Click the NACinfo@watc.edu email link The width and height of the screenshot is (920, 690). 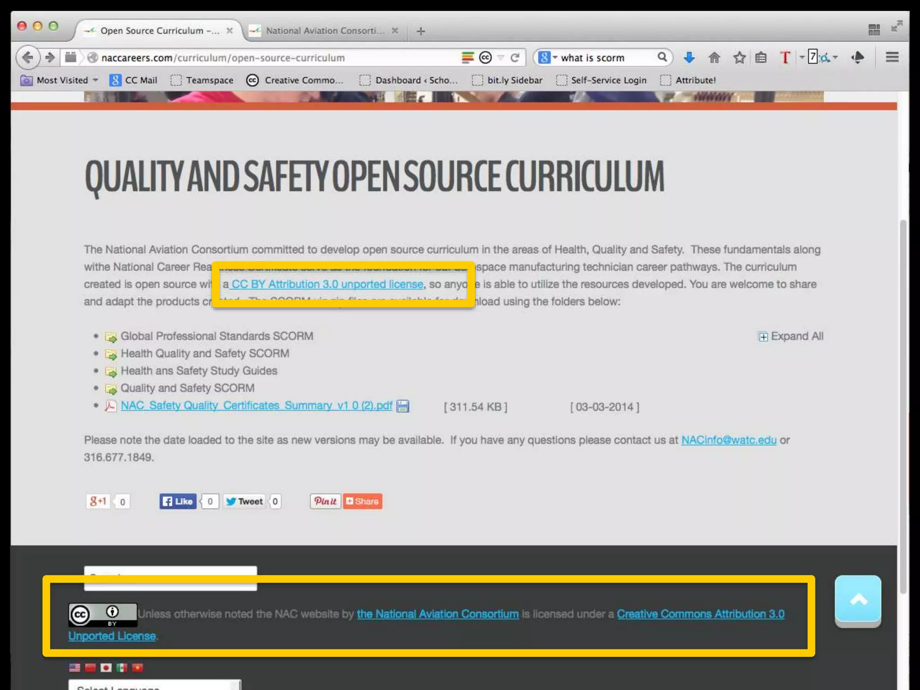pos(728,440)
